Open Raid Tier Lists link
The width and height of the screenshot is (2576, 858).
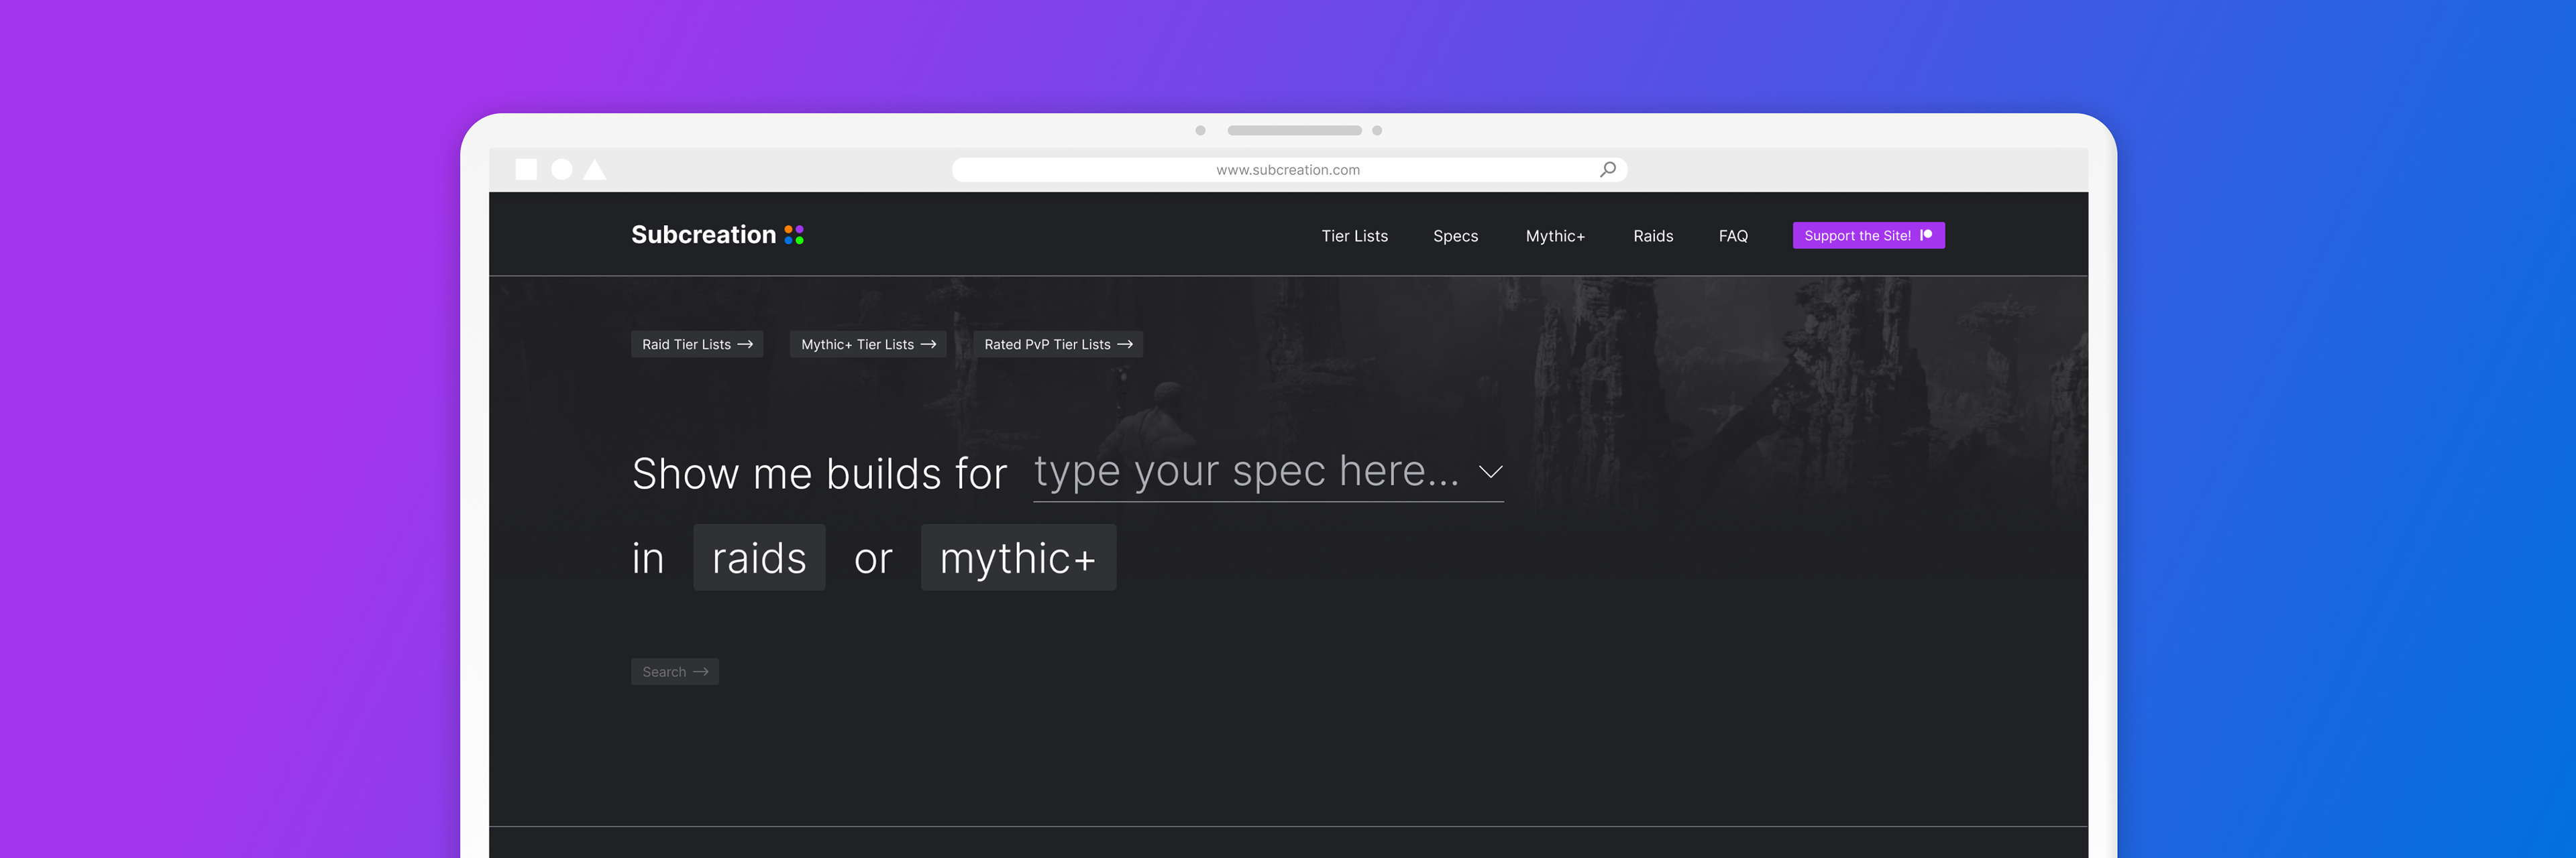697,345
